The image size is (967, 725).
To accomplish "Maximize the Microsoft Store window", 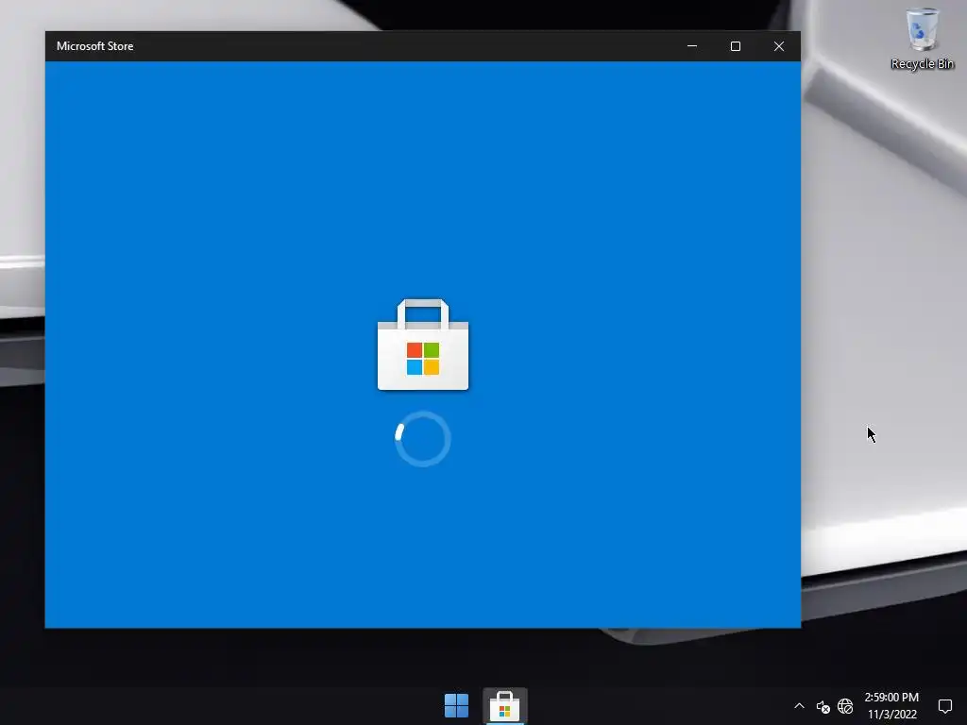I will coord(735,46).
